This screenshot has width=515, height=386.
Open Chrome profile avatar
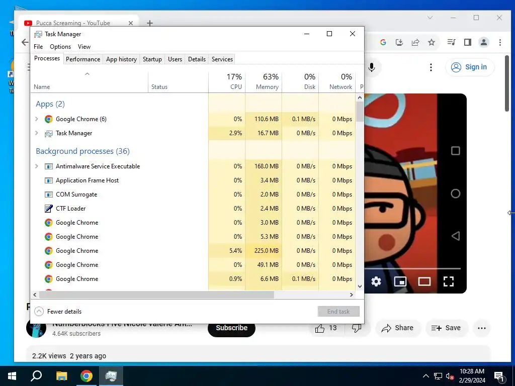(484, 42)
